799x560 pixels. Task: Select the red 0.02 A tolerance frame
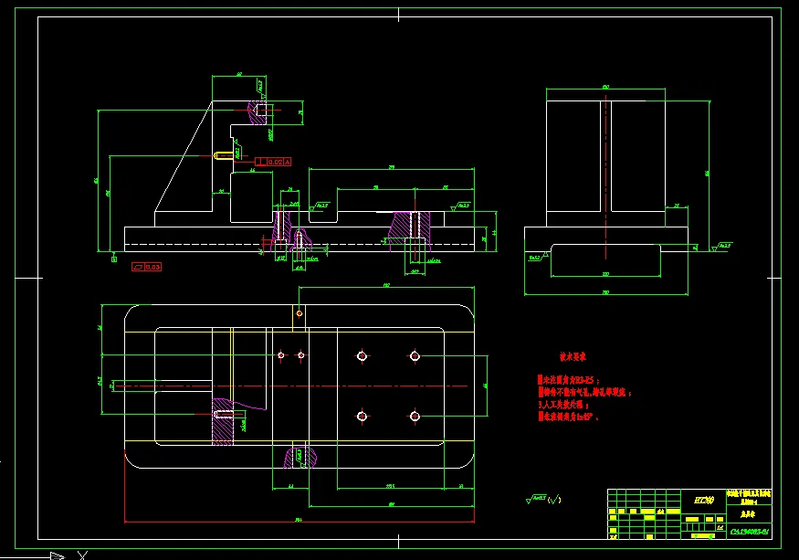coord(273,162)
